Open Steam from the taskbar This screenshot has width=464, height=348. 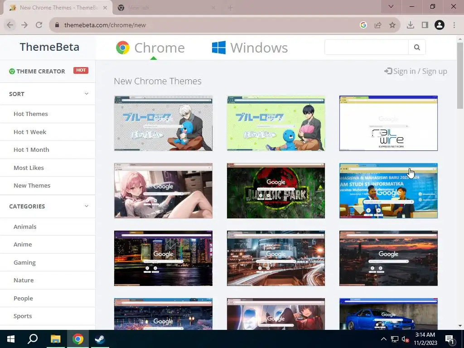click(x=100, y=339)
